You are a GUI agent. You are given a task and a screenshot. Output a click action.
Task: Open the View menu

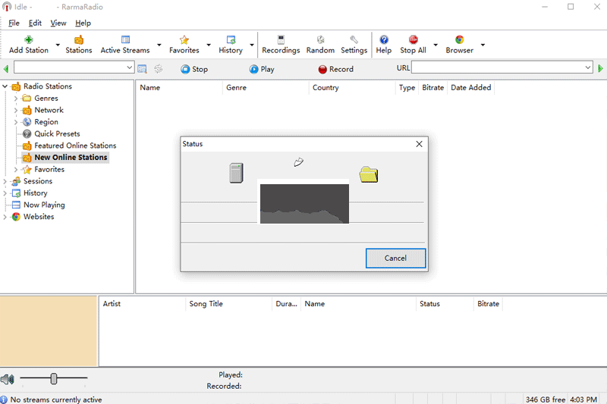(58, 23)
